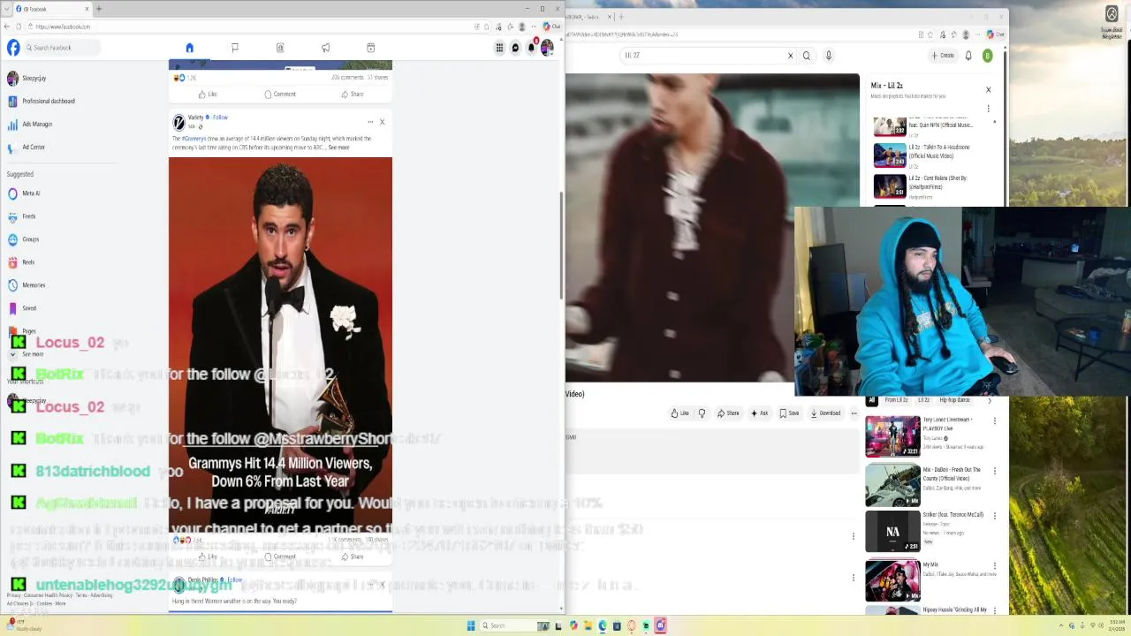1131x636 pixels.
Task: Open options for Mix - DaBoii video
Action: tap(995, 471)
